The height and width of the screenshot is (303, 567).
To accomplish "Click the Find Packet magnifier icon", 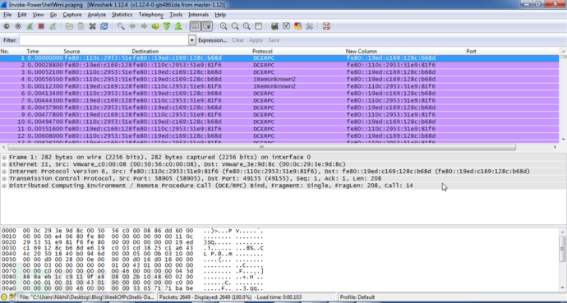I will point(121,26).
